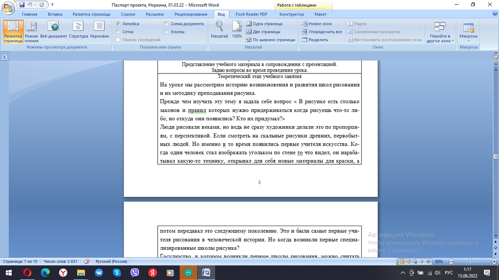Toggle the ruler button above vertical scrollbar

[495, 56]
